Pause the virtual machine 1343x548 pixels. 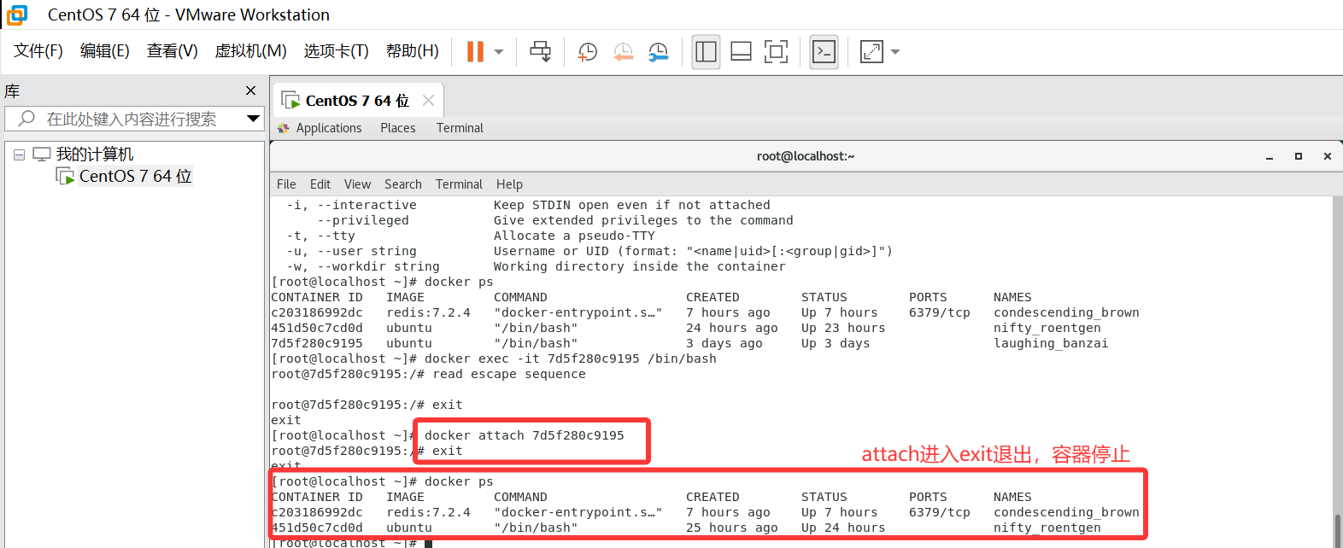point(475,52)
